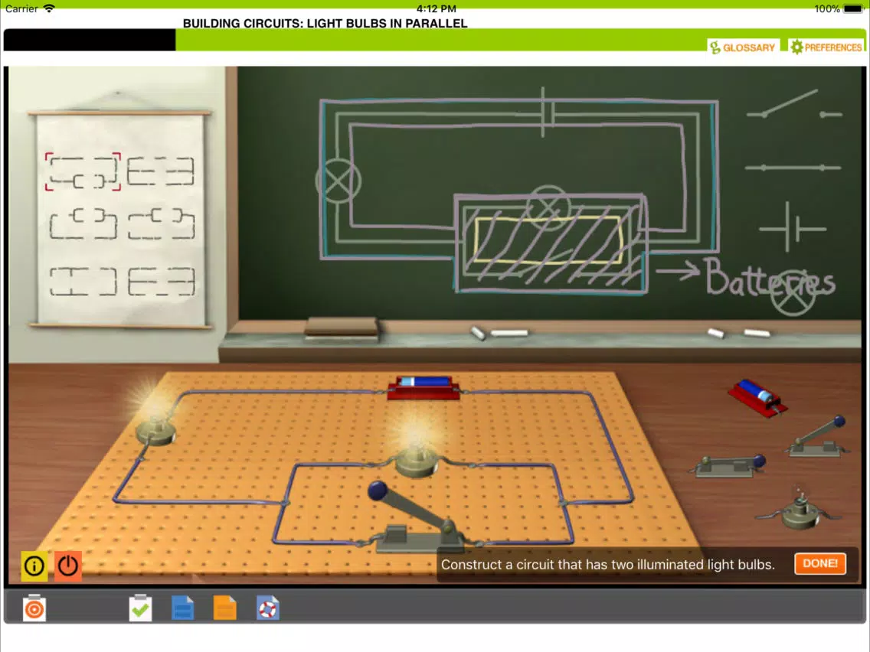Tap the DONE! button
The width and height of the screenshot is (870, 652).
pyautogui.click(x=819, y=563)
